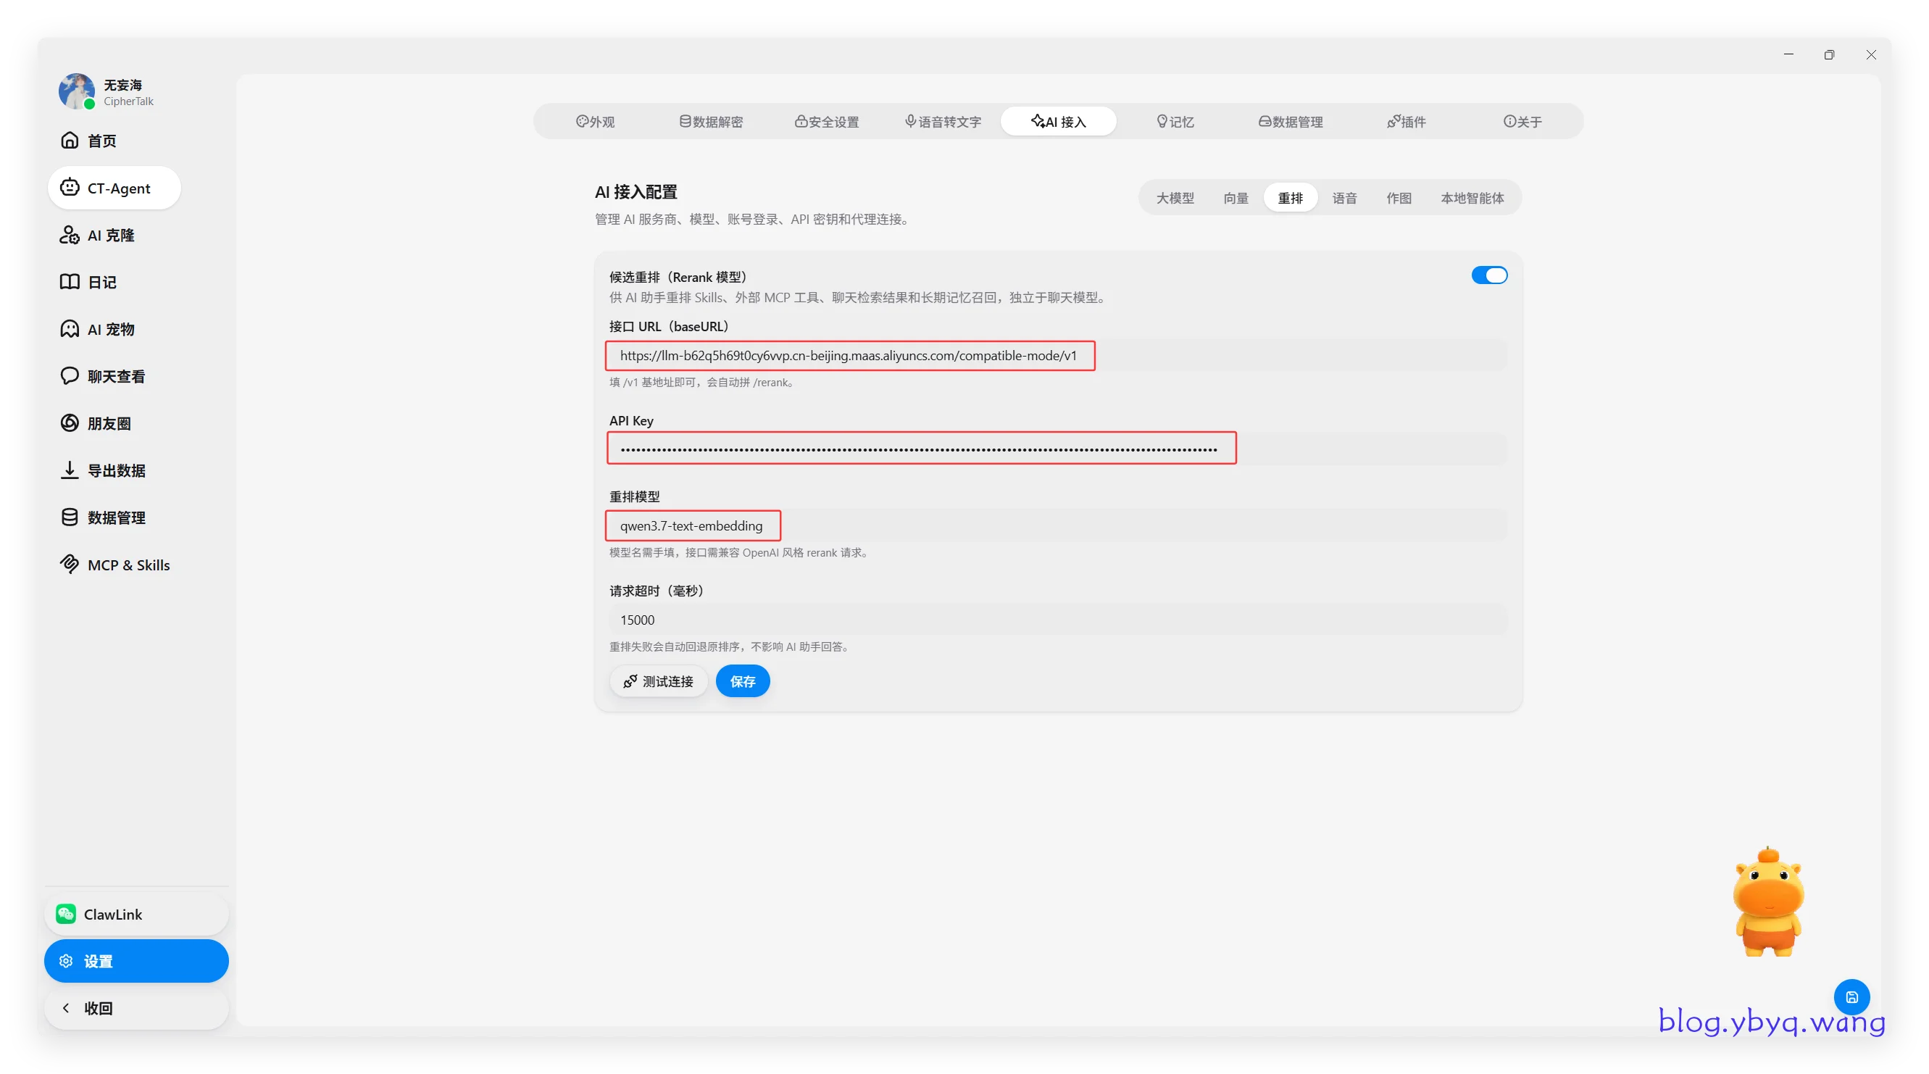The height and width of the screenshot is (1074, 1929).
Task: Select the 向量 sub-tab
Action: coord(1236,198)
